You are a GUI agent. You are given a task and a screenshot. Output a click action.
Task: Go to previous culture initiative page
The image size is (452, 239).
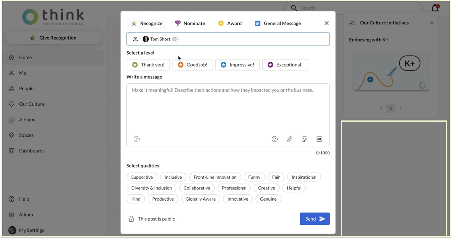[x=381, y=108]
